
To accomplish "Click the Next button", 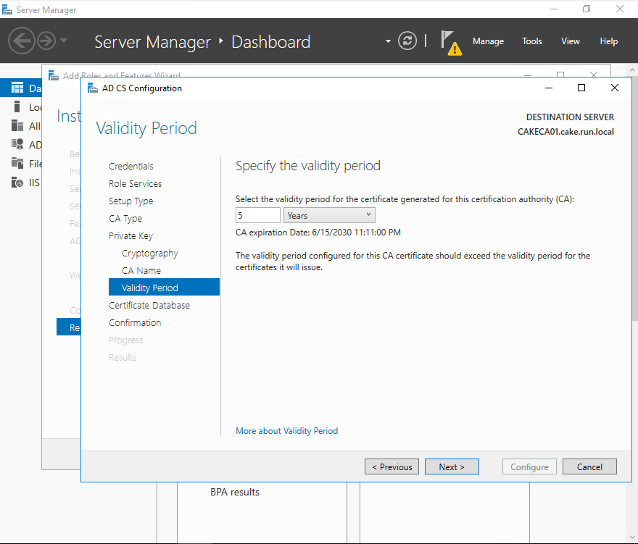I will 452,466.
